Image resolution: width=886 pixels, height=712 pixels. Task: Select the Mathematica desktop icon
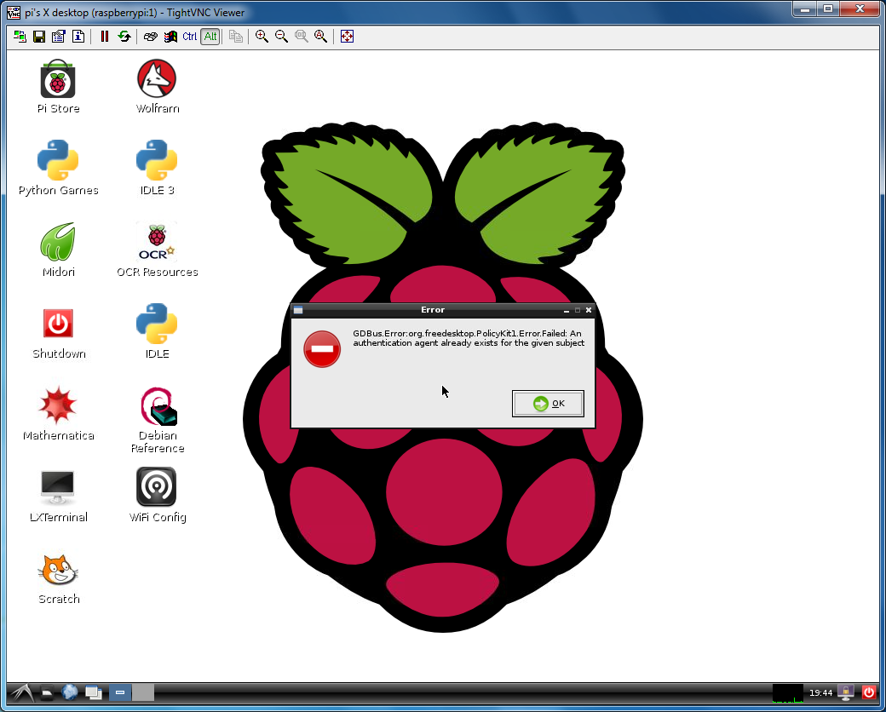point(58,414)
